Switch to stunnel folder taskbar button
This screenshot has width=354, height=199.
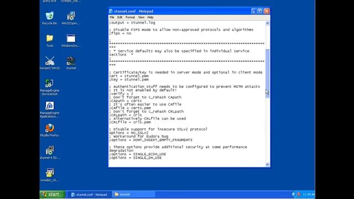pyautogui.click(x=134, y=195)
